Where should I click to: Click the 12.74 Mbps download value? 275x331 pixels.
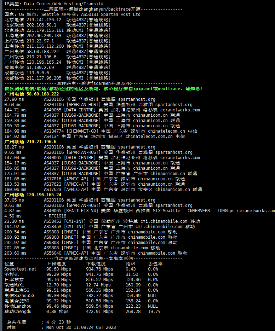(x=98, y=285)
